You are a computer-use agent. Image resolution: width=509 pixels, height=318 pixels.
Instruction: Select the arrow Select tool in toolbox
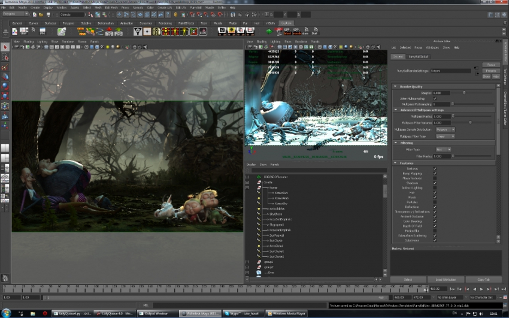5,47
